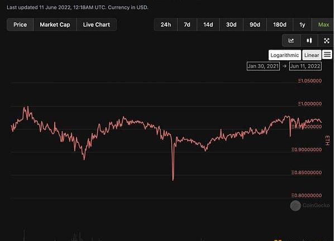Select the 1y time range
335x241 pixels.
pos(302,25)
